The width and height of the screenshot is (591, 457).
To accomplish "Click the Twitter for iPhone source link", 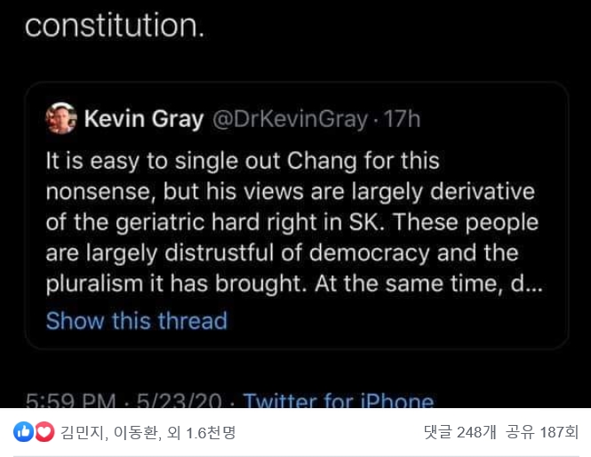I will coord(338,402).
